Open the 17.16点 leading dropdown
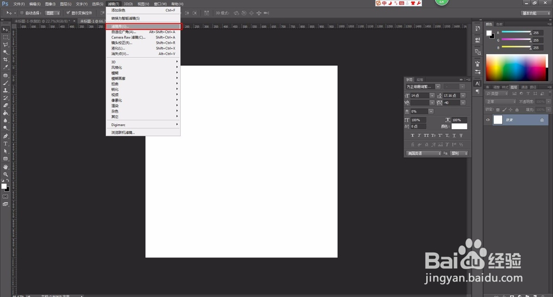The image size is (553, 297). [x=463, y=96]
